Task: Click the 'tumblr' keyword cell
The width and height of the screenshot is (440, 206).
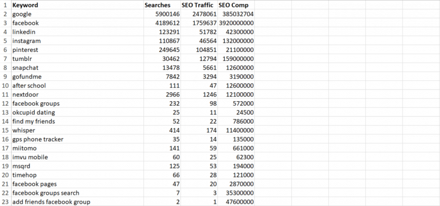Action: tap(77, 59)
